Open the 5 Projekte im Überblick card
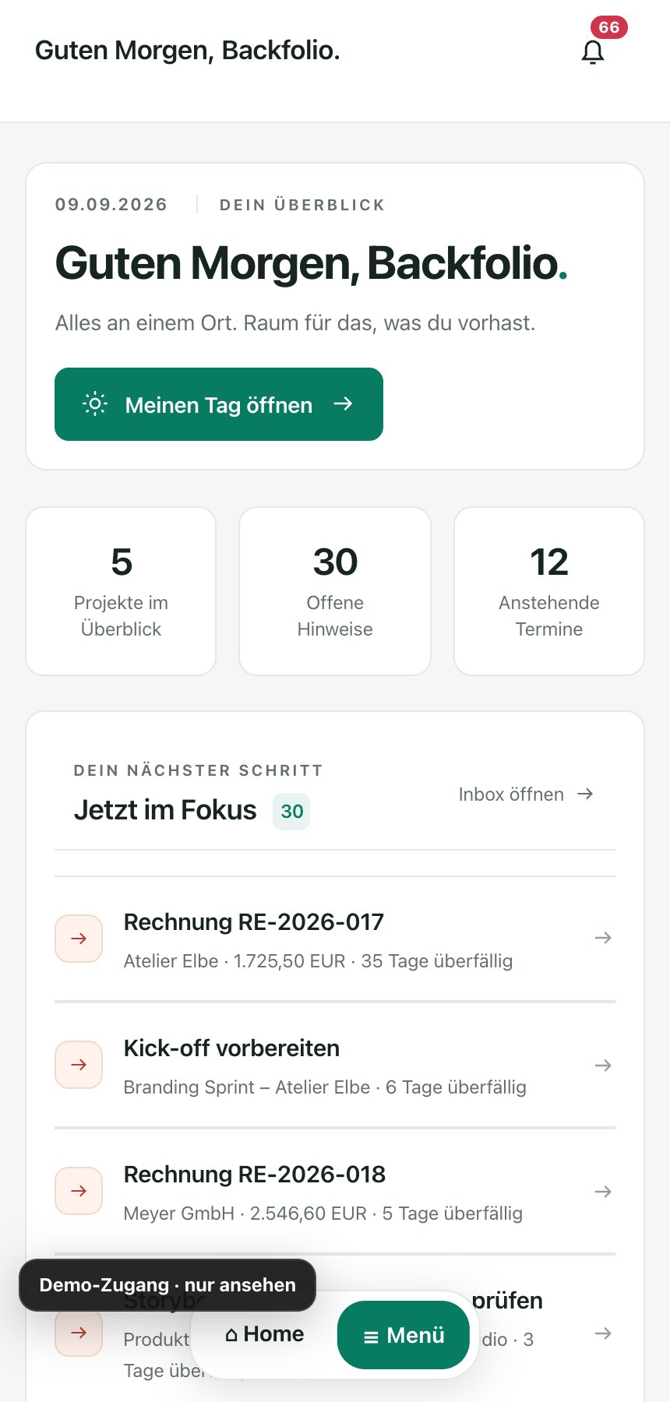Image resolution: width=670 pixels, height=1402 pixels. (121, 591)
